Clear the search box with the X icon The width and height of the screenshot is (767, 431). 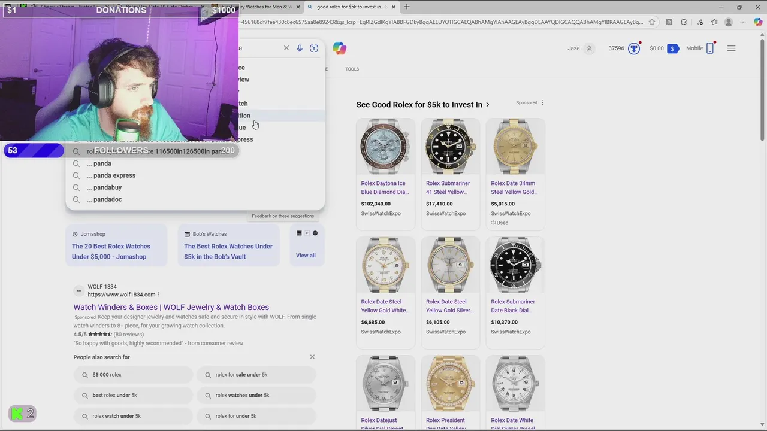click(x=286, y=48)
